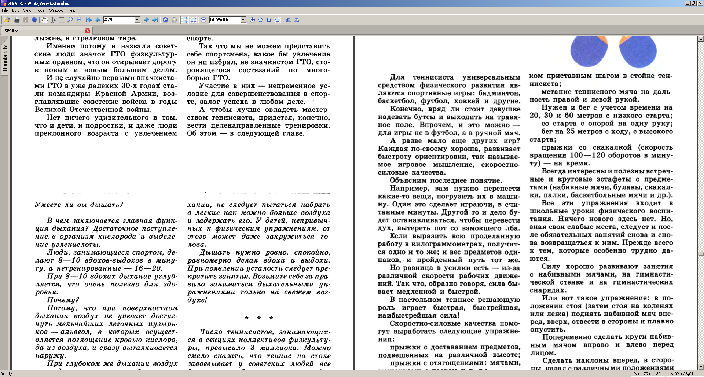Click the vertical scrollbar up arrow

click(701, 39)
